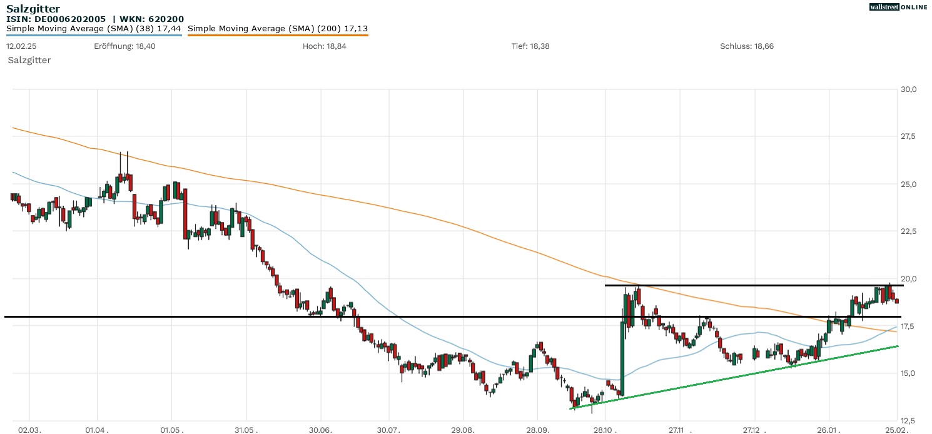Click the short black resistance line below 20,0
The height and width of the screenshot is (434, 932).
click(x=751, y=285)
